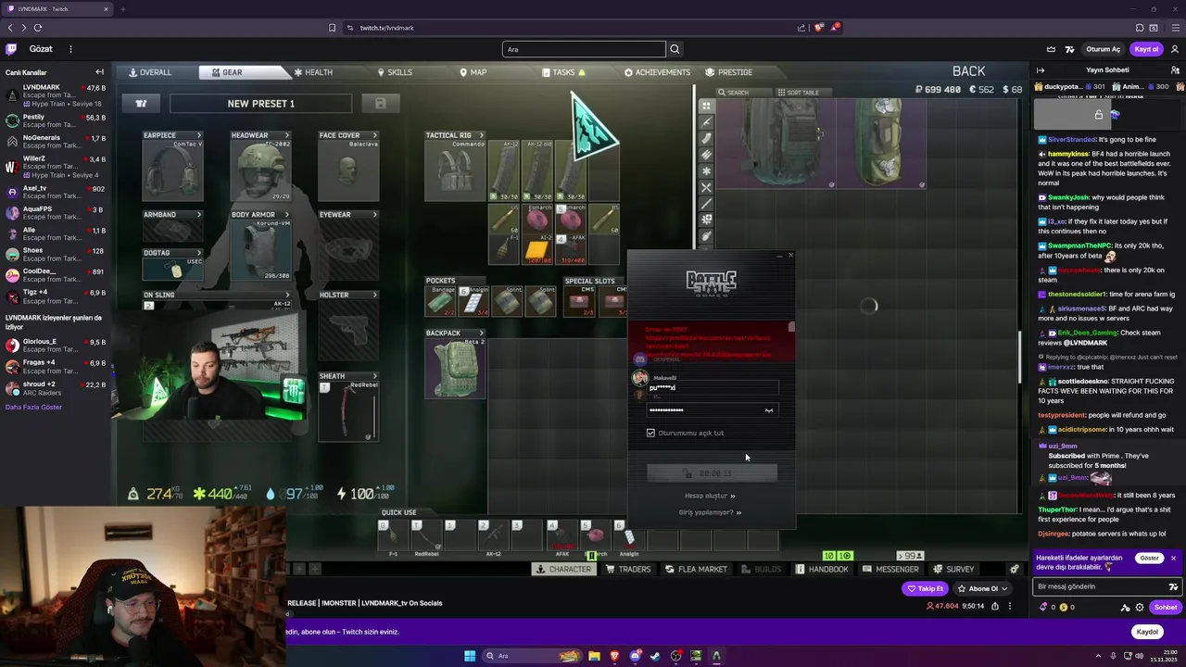Screen dimensions: 1186x667
Task: Open the Pestily channel in sidebar
Action: click(56, 120)
